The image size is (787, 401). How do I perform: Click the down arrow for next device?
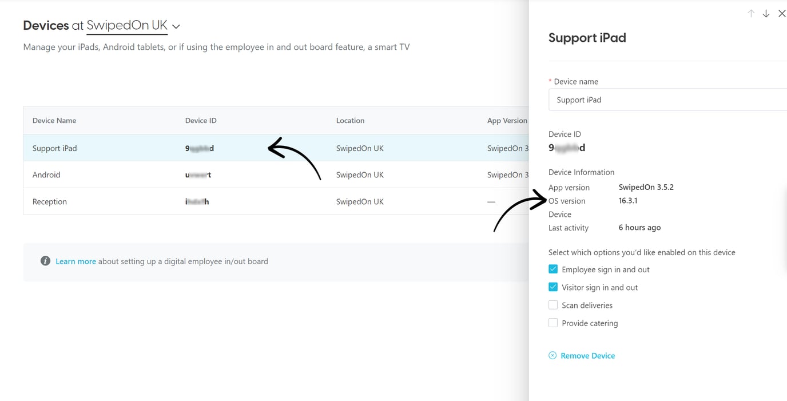[766, 14]
